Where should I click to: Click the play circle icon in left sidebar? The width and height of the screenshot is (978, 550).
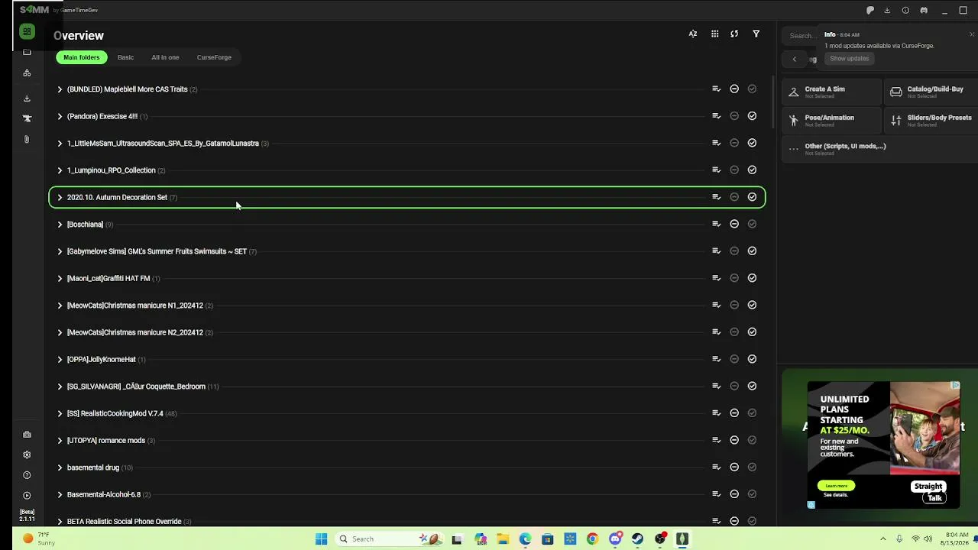click(27, 495)
